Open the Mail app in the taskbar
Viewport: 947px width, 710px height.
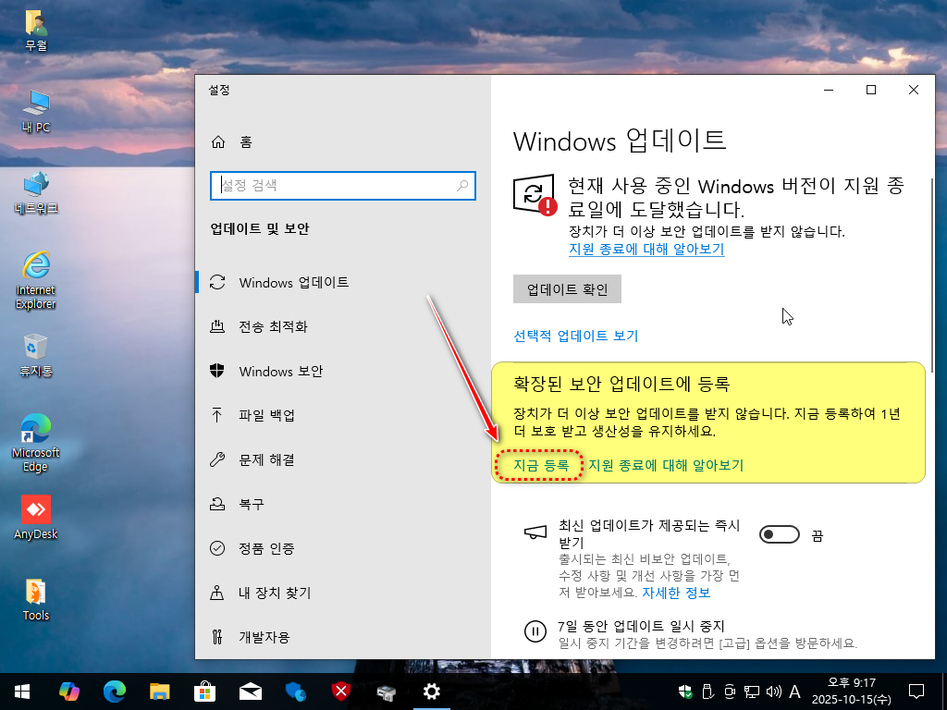(250, 692)
